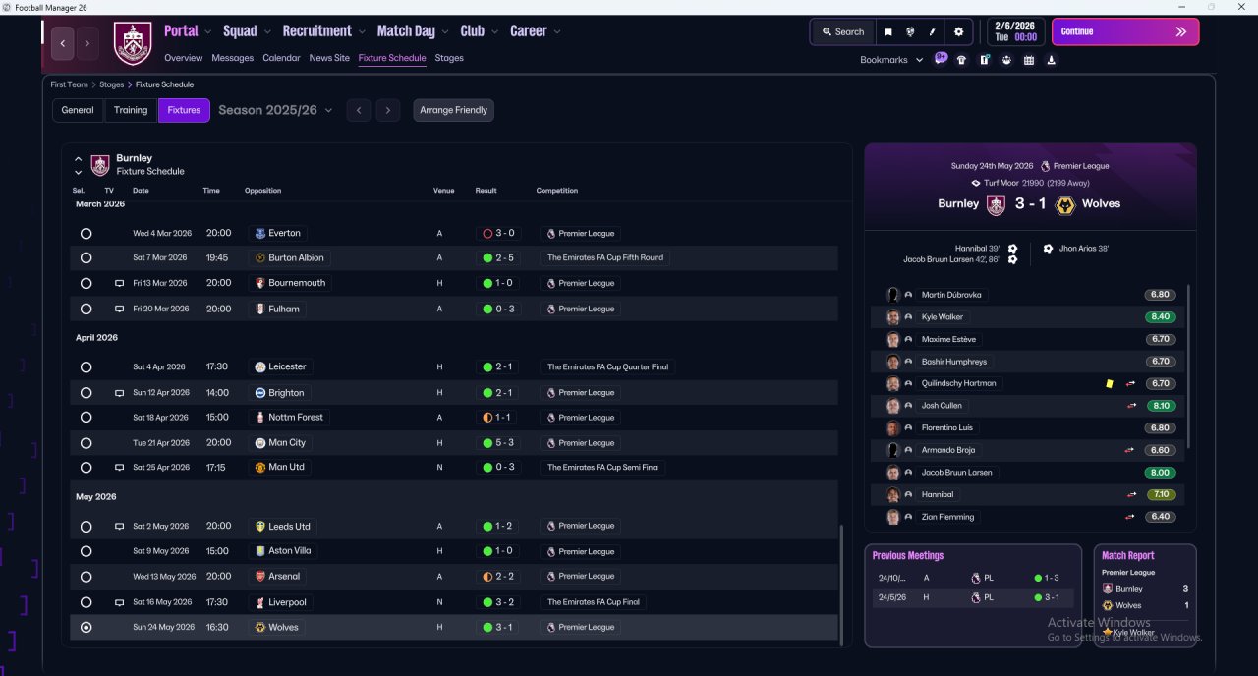This screenshot has height=676, width=1258.
Task: Click the TV icon on the Liverpool row
Action: [119, 602]
